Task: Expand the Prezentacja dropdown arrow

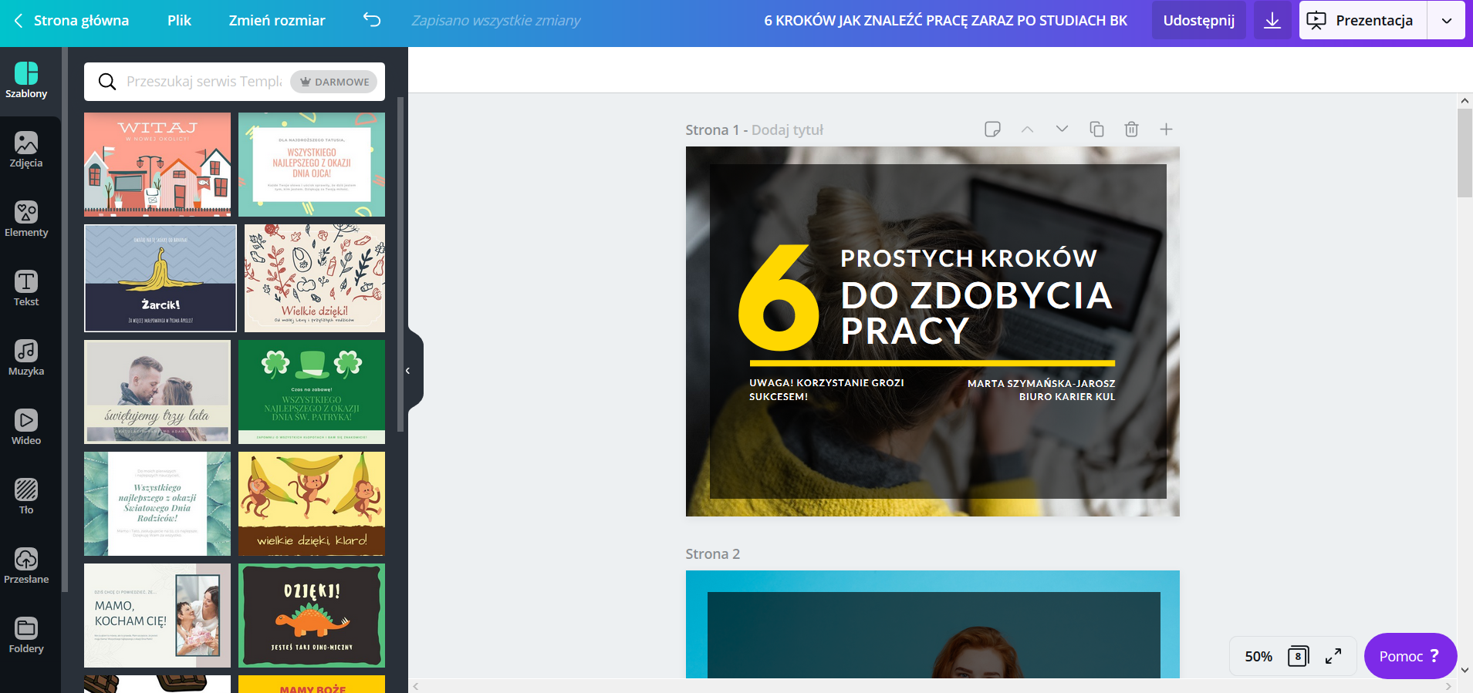Action: point(1447,20)
